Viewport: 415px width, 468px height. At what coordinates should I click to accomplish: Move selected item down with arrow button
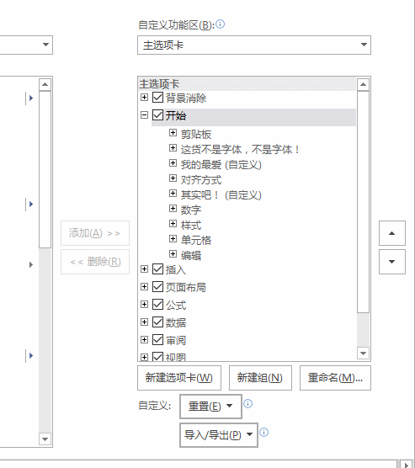[392, 262]
